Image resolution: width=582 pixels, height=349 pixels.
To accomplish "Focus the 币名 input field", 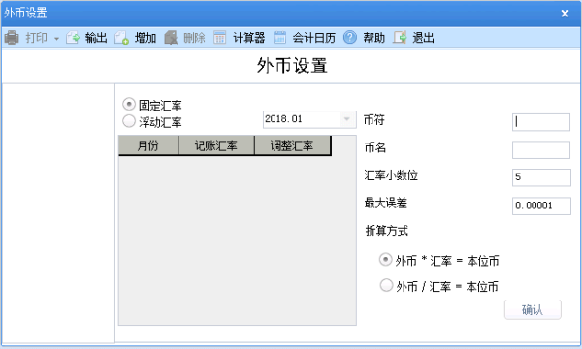I will [x=541, y=149].
